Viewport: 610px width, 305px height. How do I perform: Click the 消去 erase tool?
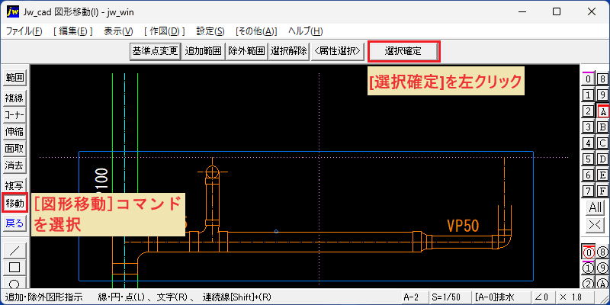point(14,165)
